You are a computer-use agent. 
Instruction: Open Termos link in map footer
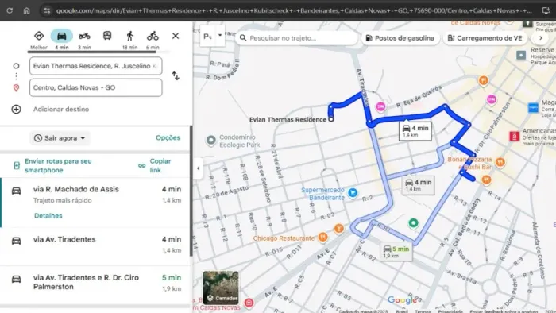pos(423,311)
